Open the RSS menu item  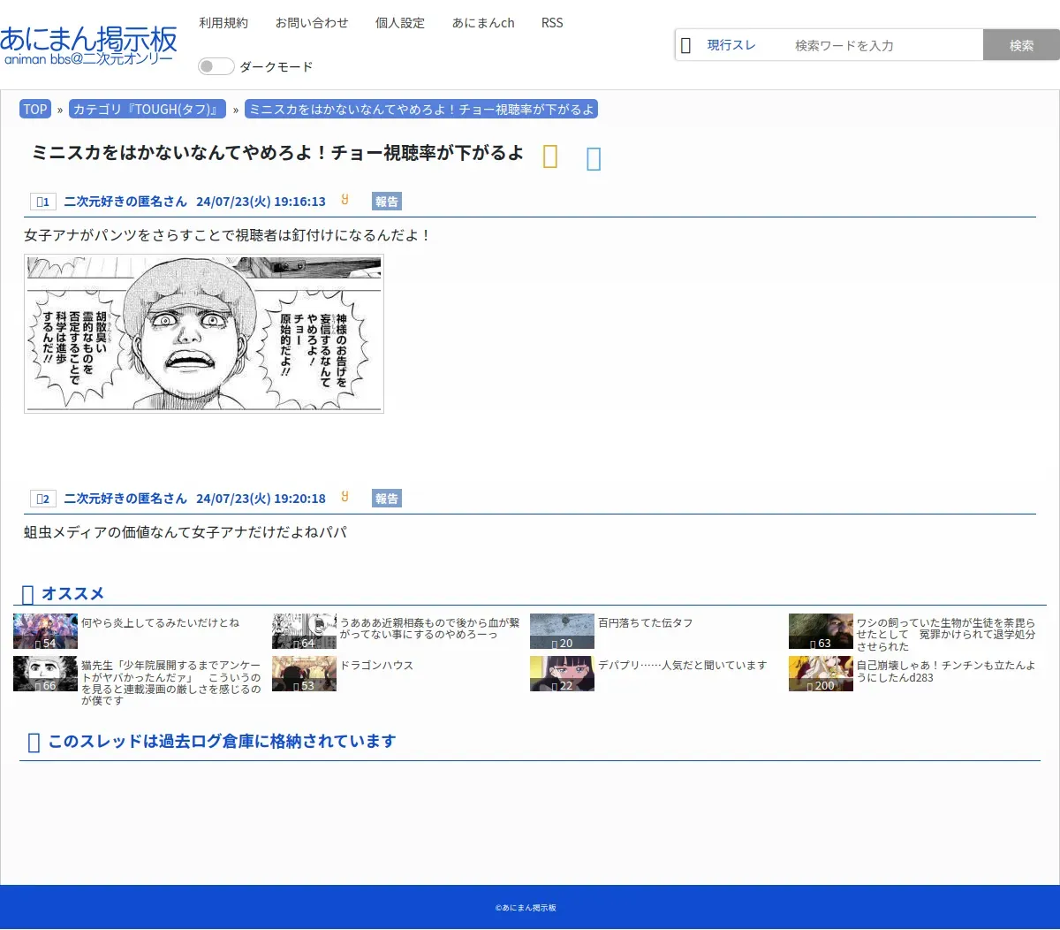coord(552,23)
